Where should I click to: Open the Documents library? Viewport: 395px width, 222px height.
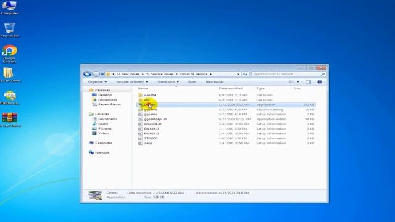(x=107, y=119)
